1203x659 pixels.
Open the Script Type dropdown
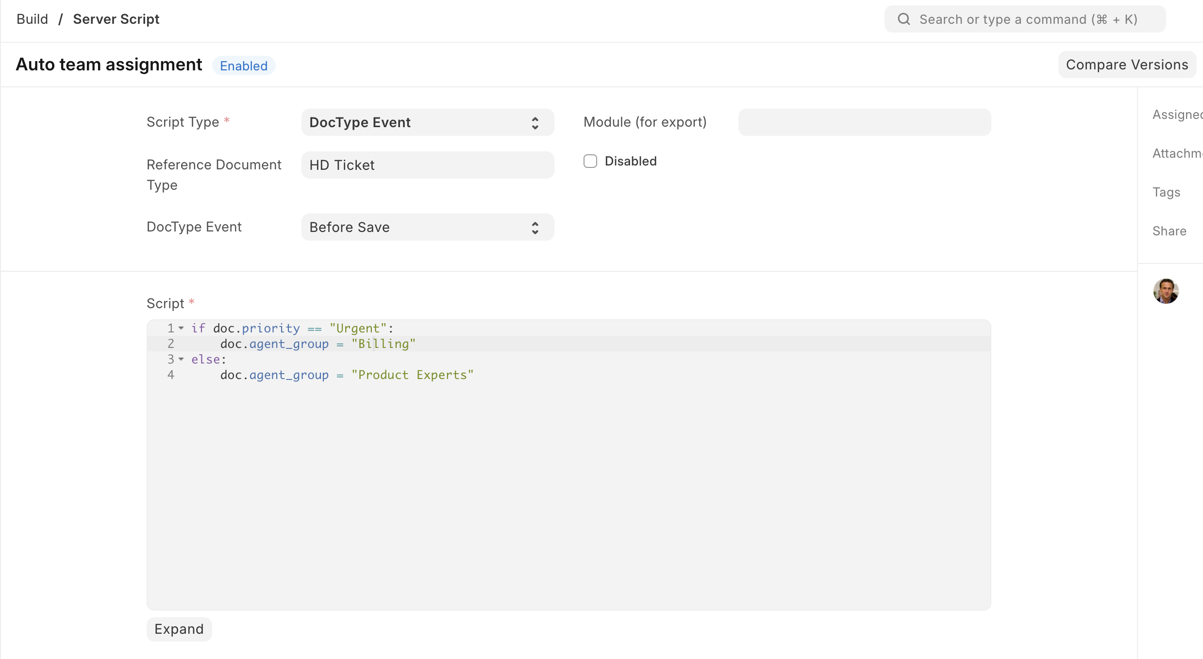(x=427, y=122)
